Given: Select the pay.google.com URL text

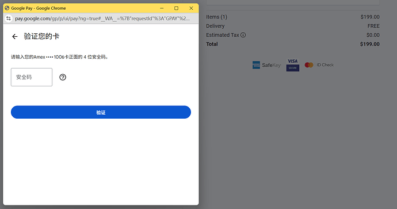Looking at the screenshot, I should [102, 18].
